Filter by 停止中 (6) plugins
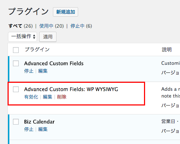The height and width of the screenshot is (144, 180). pyautogui.click(x=81, y=26)
